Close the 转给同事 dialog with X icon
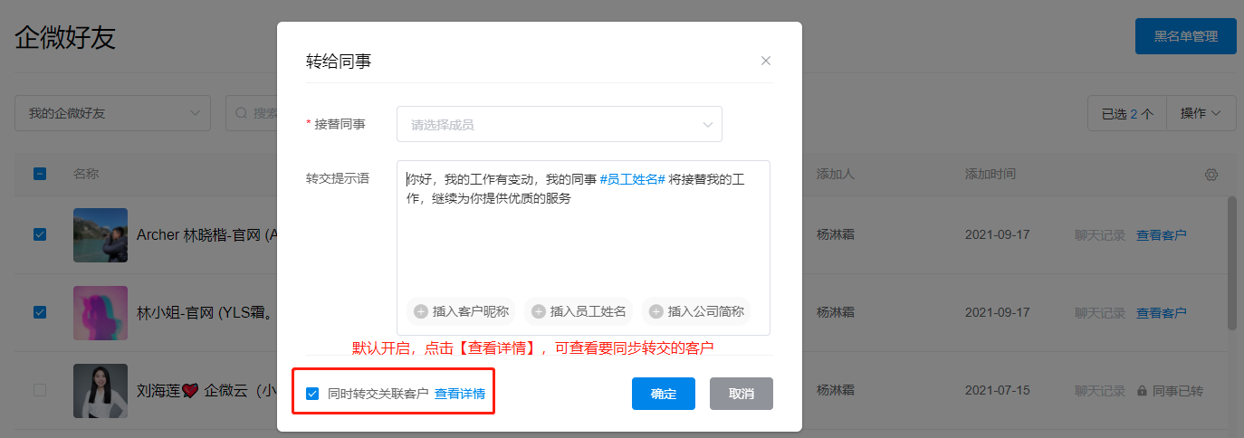This screenshot has height=438, width=1244. tap(766, 61)
